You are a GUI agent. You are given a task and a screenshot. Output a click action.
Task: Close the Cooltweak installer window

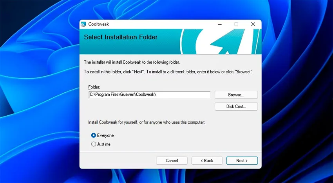253,24
